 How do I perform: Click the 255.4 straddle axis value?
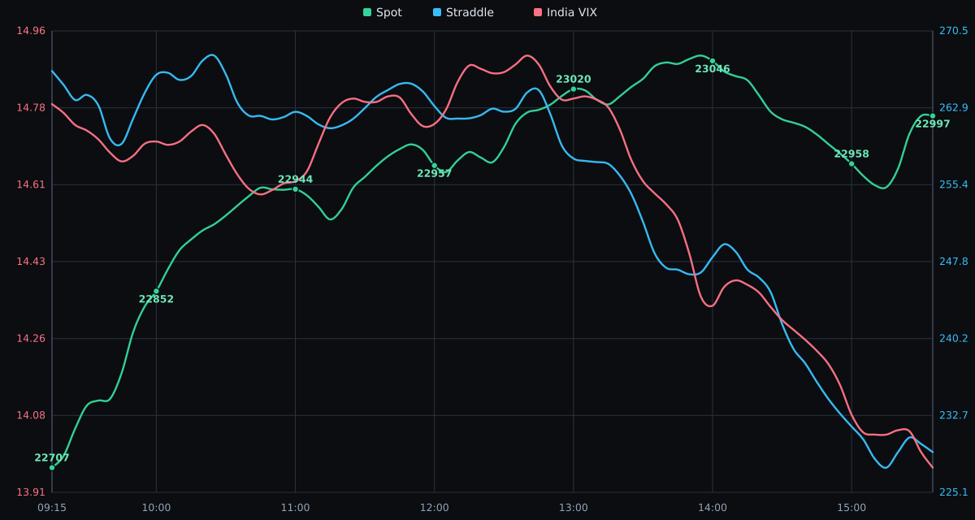coord(954,184)
